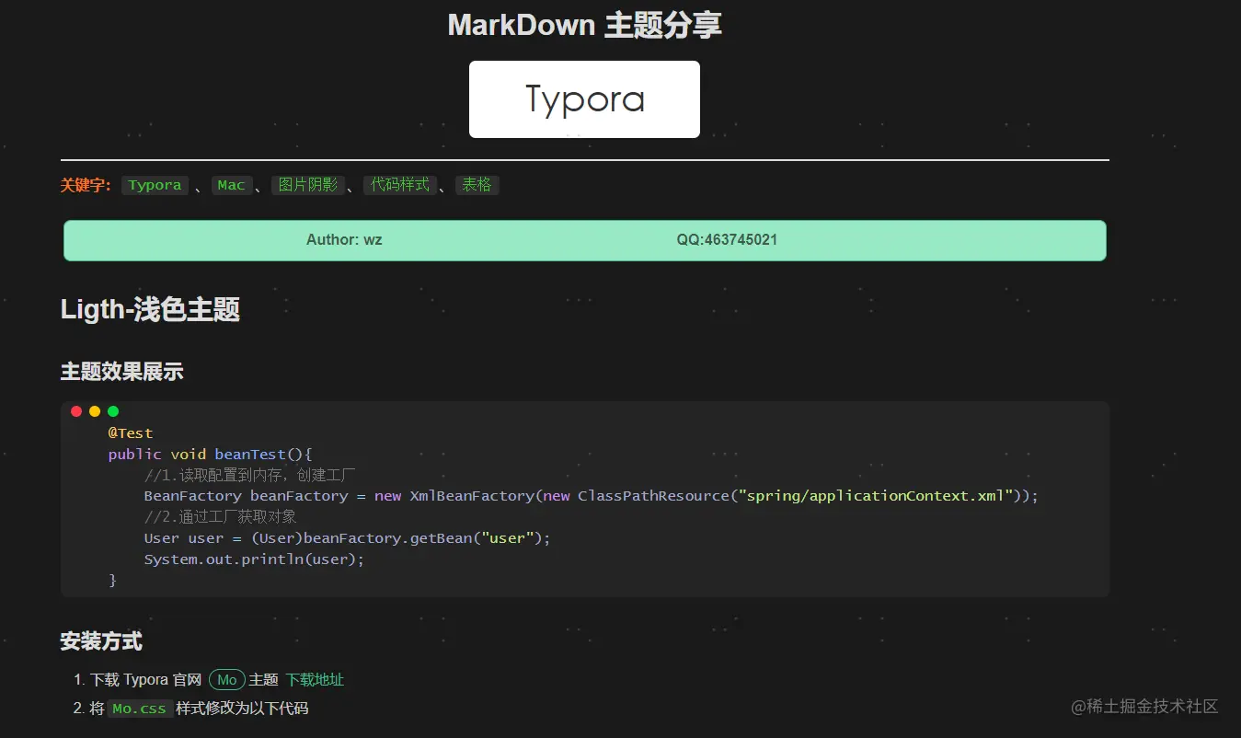Click the XmlBeanFactory code line
Viewport: 1241px width, 738px height.
click(x=592, y=496)
